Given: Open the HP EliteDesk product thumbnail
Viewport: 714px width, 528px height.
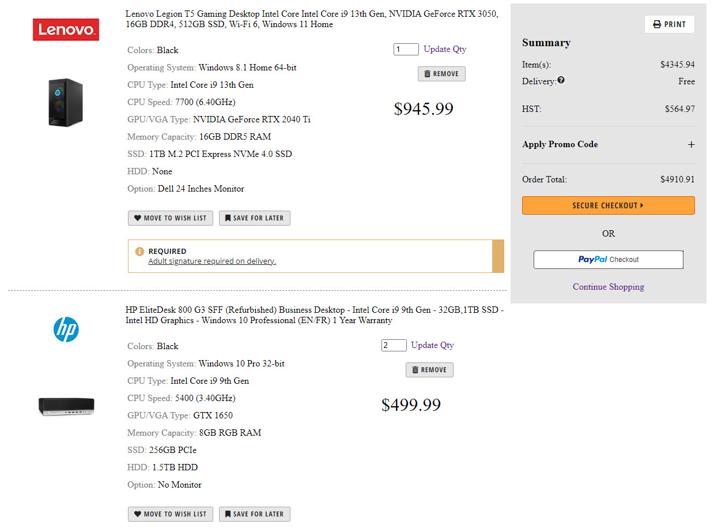Looking at the screenshot, I should click(66, 407).
